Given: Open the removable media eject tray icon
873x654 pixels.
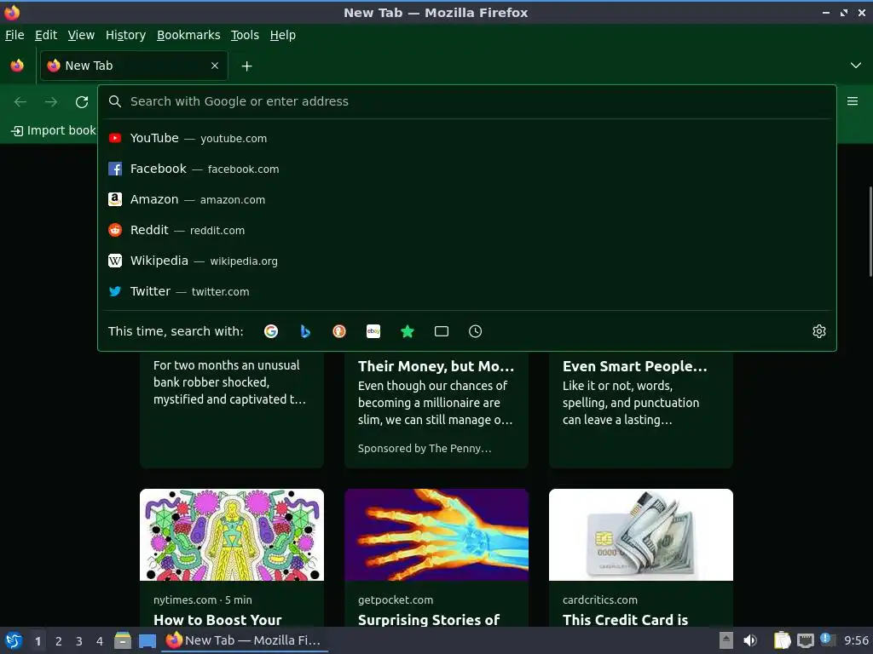Looking at the screenshot, I should point(726,640).
